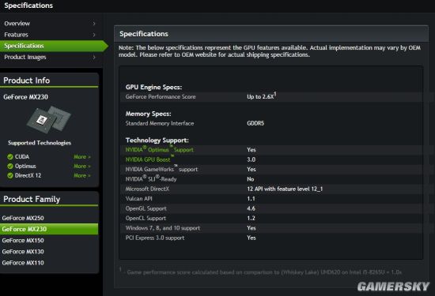
Task: Click the green Optimus checkmark icon
Action: 10,166
